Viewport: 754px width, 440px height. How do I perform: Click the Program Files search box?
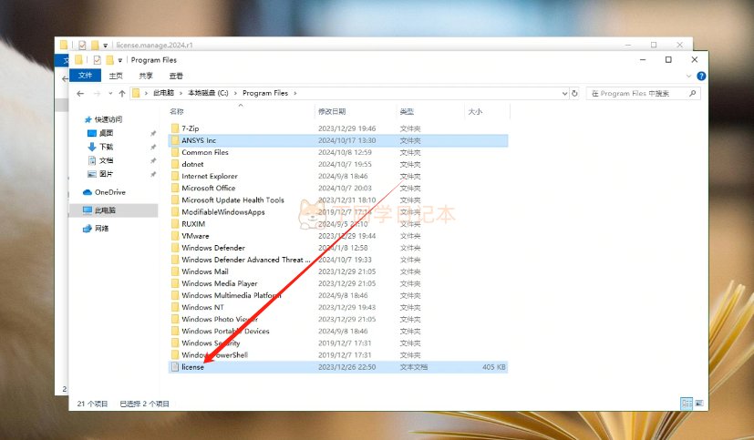click(x=638, y=93)
